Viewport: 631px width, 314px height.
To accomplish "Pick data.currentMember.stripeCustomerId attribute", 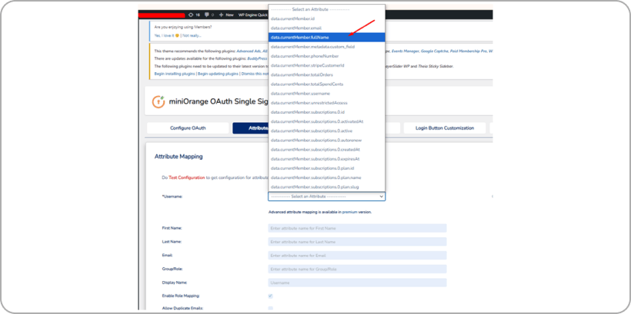I will pyautogui.click(x=327, y=65).
